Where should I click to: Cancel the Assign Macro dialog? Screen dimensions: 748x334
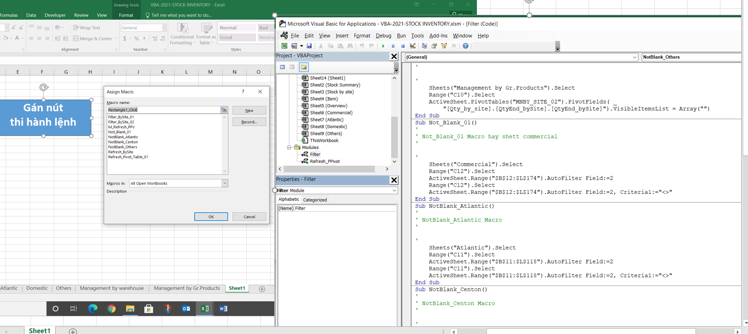[249, 217]
